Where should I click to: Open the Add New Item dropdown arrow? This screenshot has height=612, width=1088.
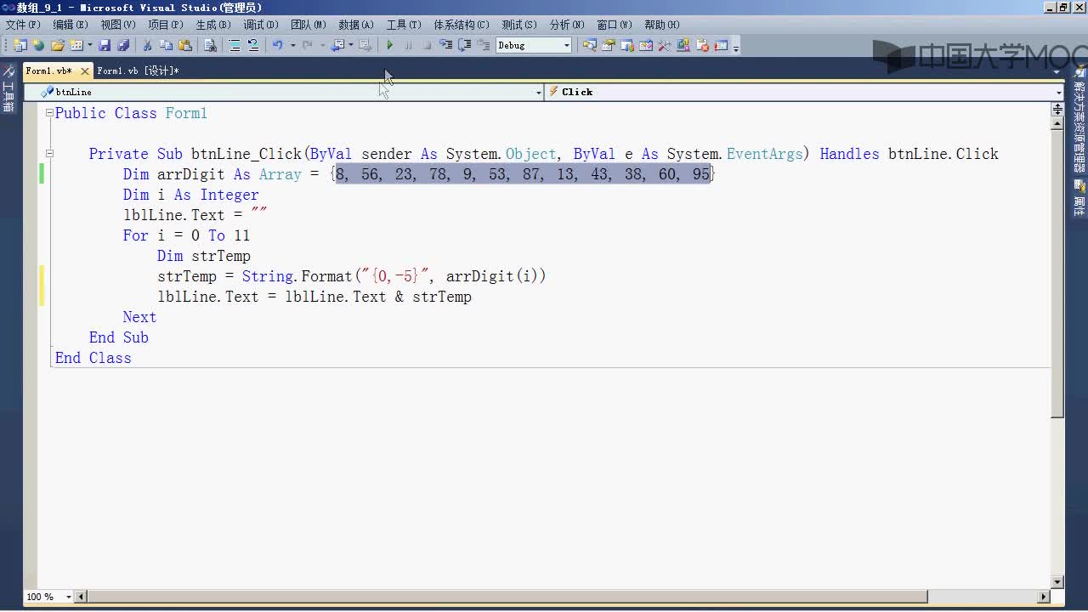pyautogui.click(x=90, y=45)
